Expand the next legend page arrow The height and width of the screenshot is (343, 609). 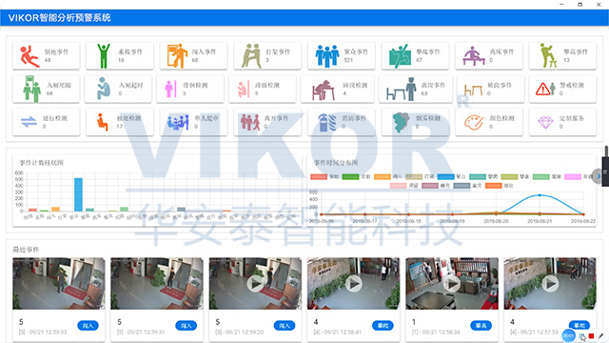pyautogui.click(x=598, y=176)
